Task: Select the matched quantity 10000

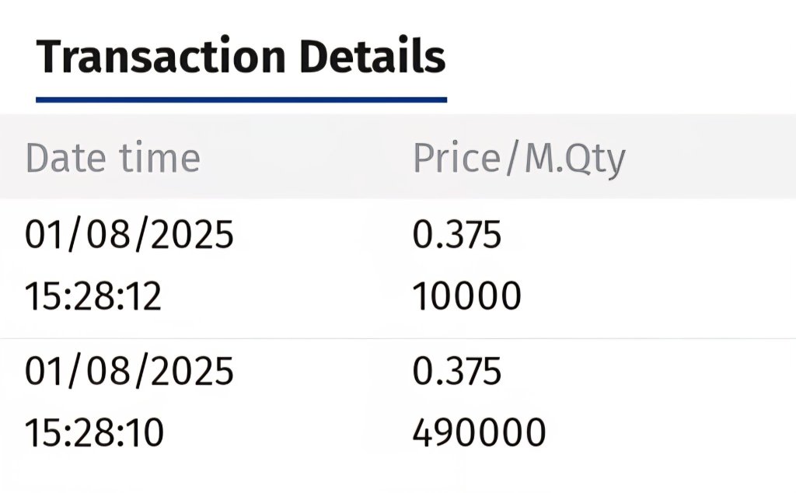Action: coord(466,296)
